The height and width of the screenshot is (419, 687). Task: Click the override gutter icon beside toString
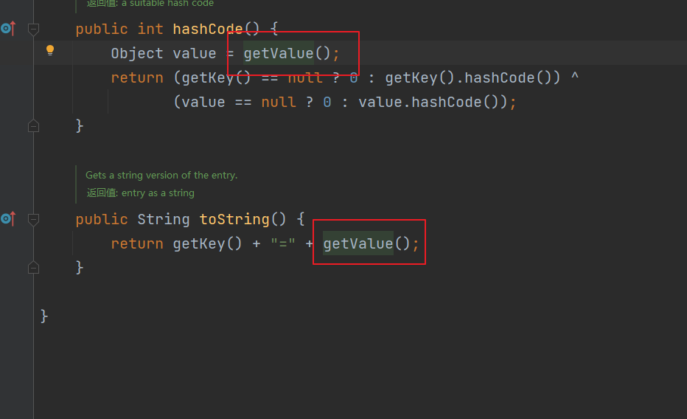8,218
